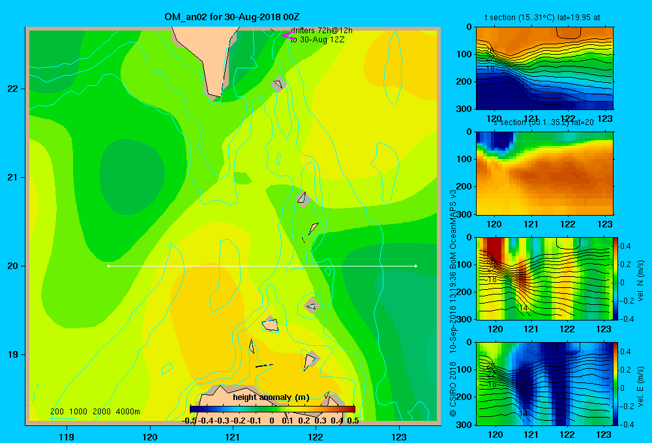Click the 'drifters 72h@12h' annotation text
The image size is (652, 443).
point(321,31)
